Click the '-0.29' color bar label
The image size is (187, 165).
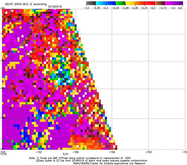click(x=115, y=8)
